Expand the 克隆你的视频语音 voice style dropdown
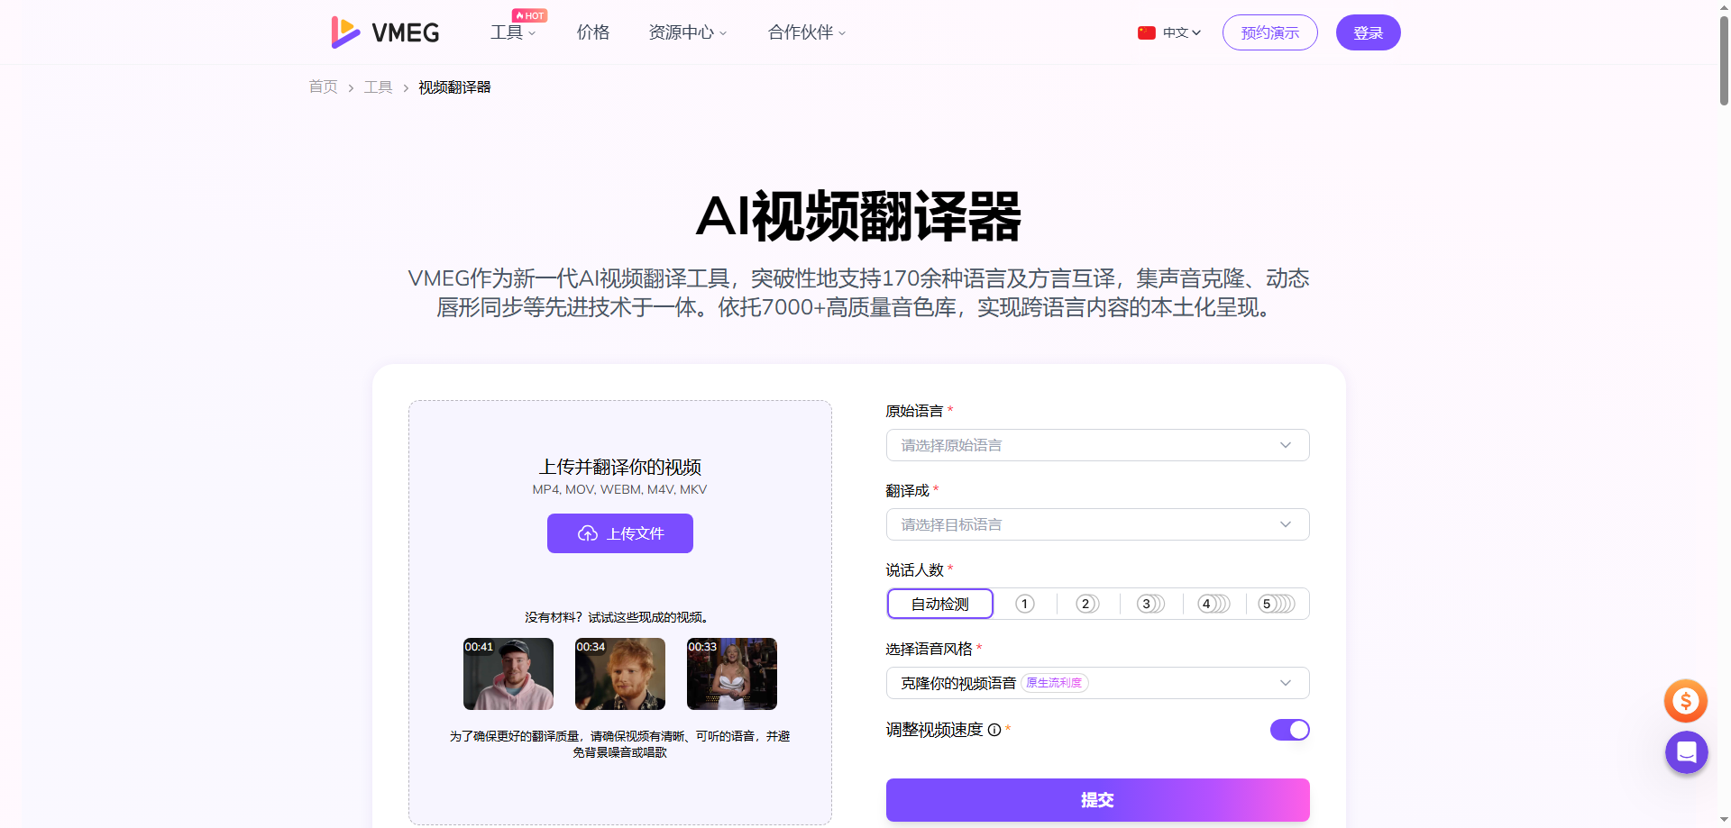This screenshot has width=1731, height=828. [1096, 683]
